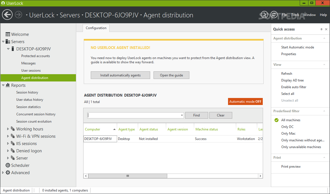Open User sessions in tree
330x194 pixels.
tap(31, 71)
